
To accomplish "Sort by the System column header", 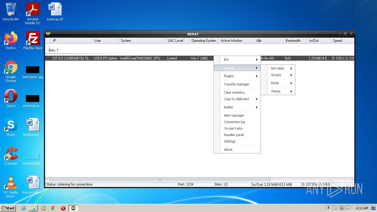I will (x=142, y=41).
